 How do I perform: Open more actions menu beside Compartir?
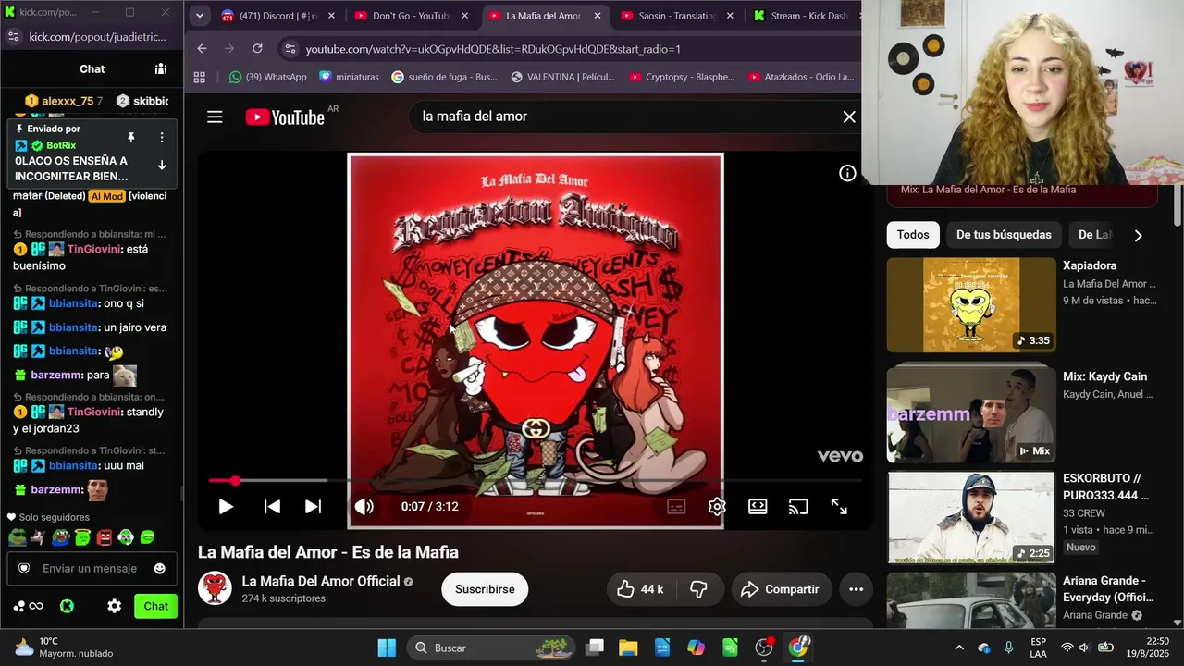coord(856,589)
